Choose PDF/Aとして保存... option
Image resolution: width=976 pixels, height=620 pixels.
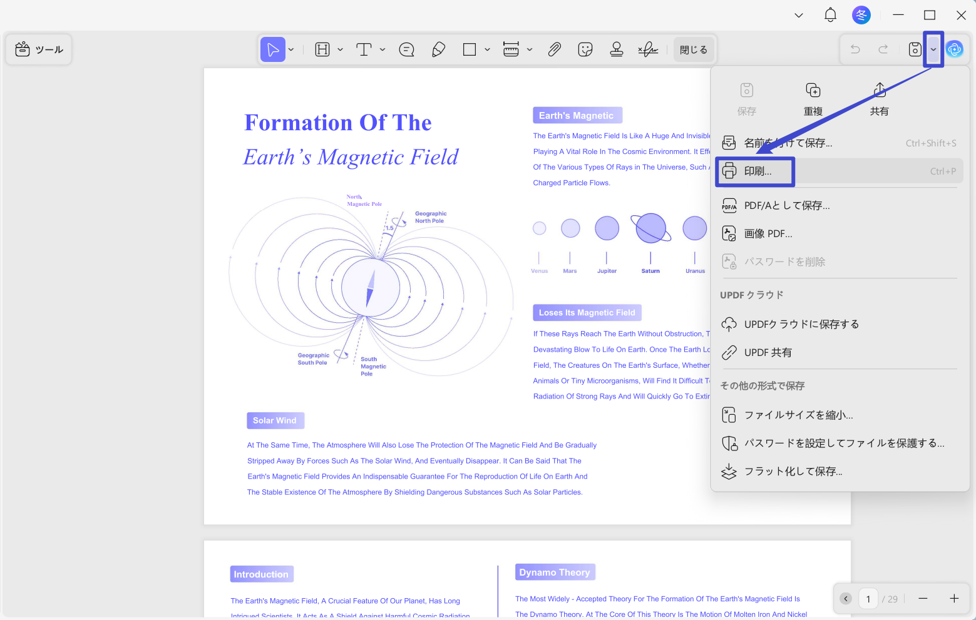coord(839,206)
